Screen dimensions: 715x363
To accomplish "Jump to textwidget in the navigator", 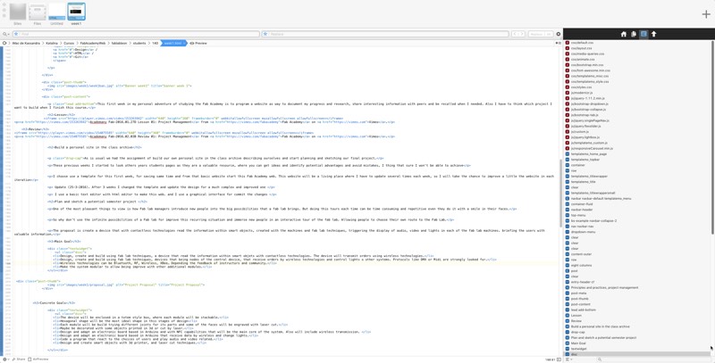I will pos(578,349).
